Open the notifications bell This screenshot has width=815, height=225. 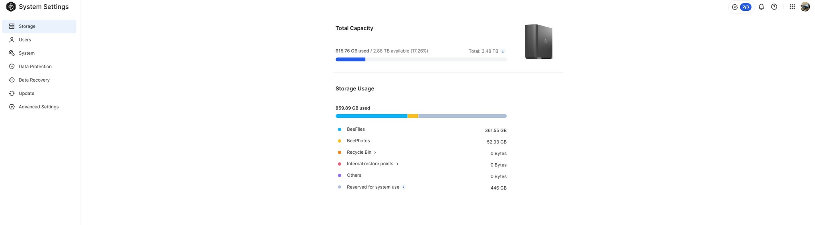[761, 7]
